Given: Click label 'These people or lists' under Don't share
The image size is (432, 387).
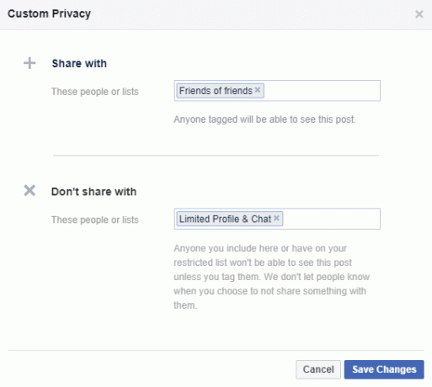Looking at the screenshot, I should point(95,220).
